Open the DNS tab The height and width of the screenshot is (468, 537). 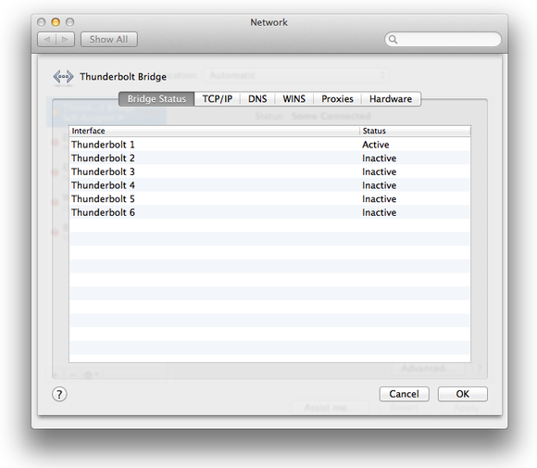(x=257, y=99)
